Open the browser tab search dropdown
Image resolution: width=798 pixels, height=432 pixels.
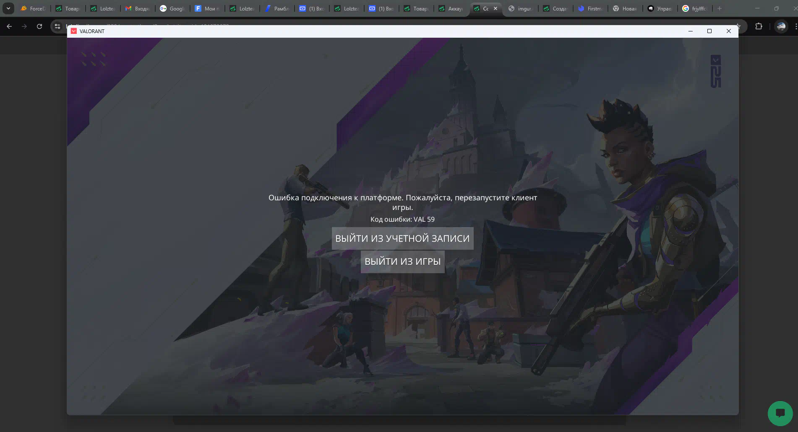[x=8, y=8]
